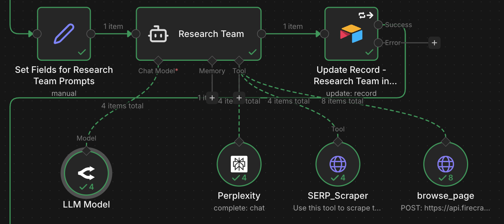
Task: Select the Set Fields for Research Team Prompts label
Action: click(64, 75)
